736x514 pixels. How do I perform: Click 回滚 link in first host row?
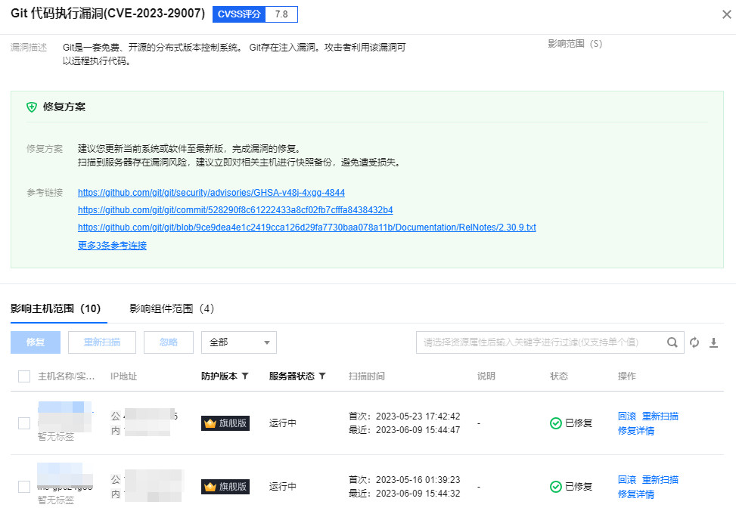point(626,416)
